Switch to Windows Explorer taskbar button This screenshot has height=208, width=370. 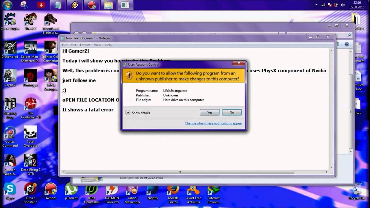(x=108, y=5)
